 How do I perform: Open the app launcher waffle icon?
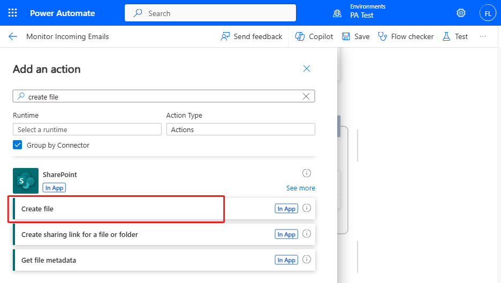click(13, 13)
